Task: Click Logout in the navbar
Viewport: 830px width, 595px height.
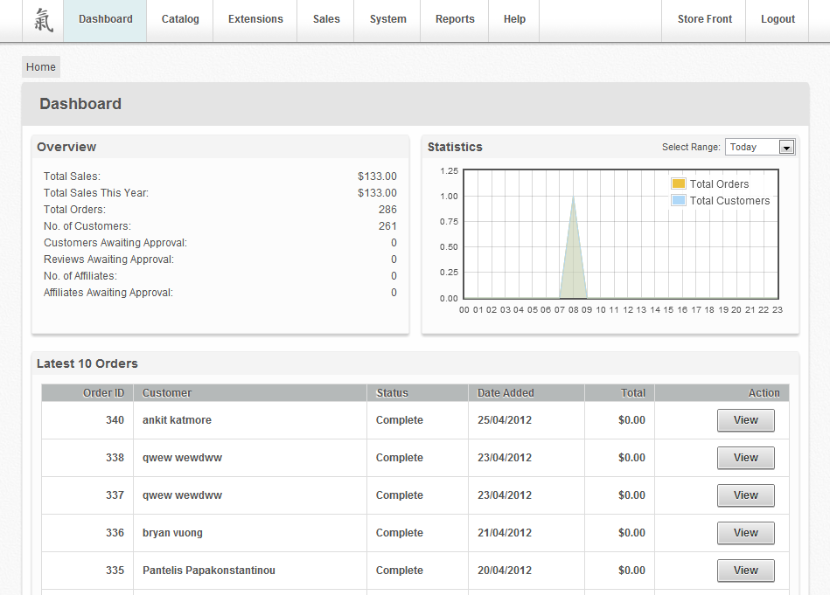Action: [x=778, y=19]
